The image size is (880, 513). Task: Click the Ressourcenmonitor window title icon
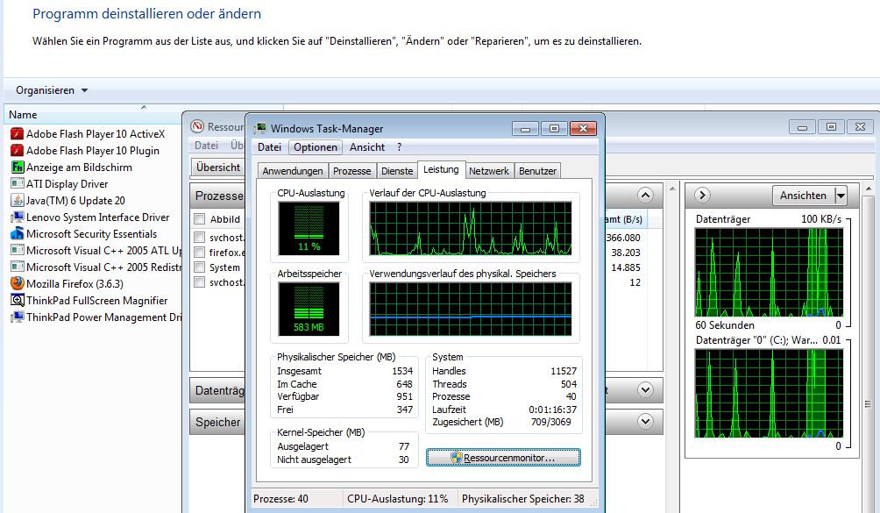click(x=197, y=127)
